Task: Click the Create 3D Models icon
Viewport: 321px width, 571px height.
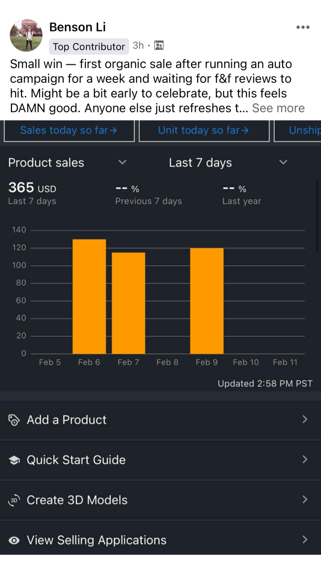Action: coord(14,500)
